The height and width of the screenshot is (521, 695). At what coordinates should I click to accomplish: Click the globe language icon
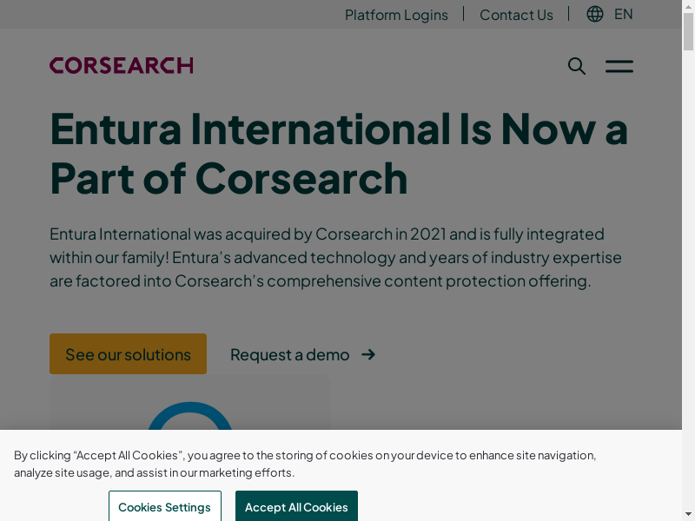(x=595, y=14)
